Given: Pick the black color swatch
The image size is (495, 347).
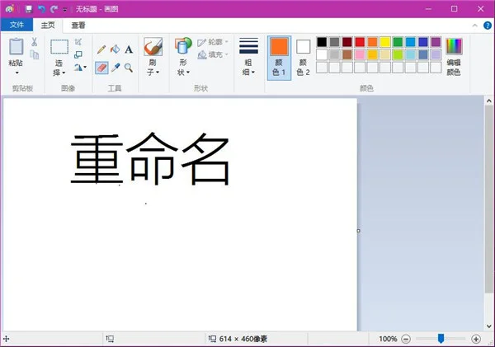Looking at the screenshot, I should pyautogui.click(x=322, y=42).
